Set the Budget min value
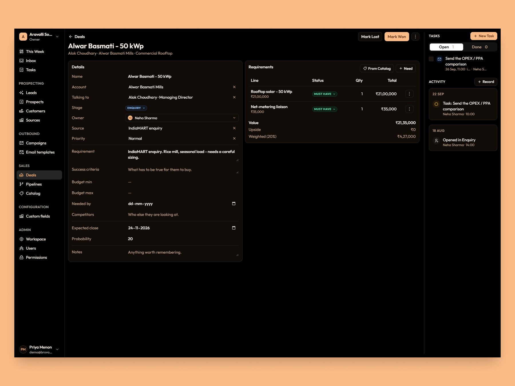 pos(182,182)
